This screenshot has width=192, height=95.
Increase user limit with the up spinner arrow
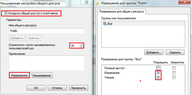click(82, 45)
